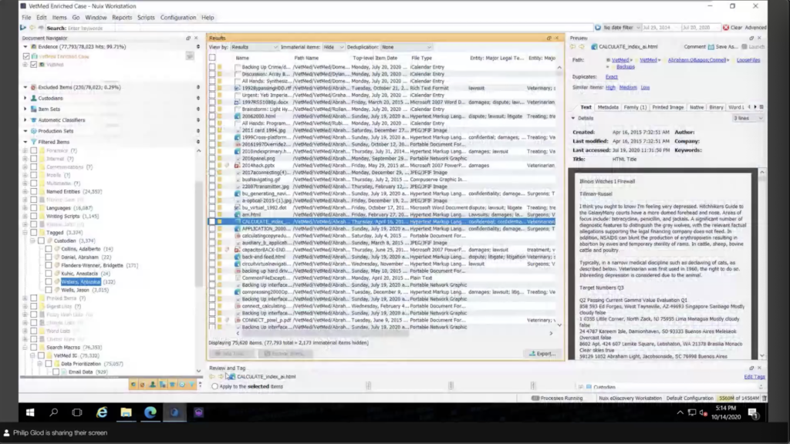The height and width of the screenshot is (444, 790).
Task: Click the Export button below results
Action: click(x=542, y=354)
